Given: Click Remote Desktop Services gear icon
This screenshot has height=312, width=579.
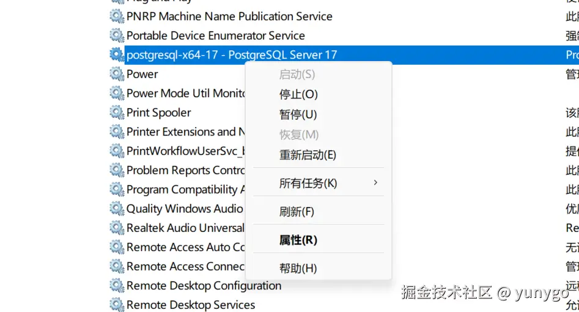Looking at the screenshot, I should pyautogui.click(x=116, y=305).
